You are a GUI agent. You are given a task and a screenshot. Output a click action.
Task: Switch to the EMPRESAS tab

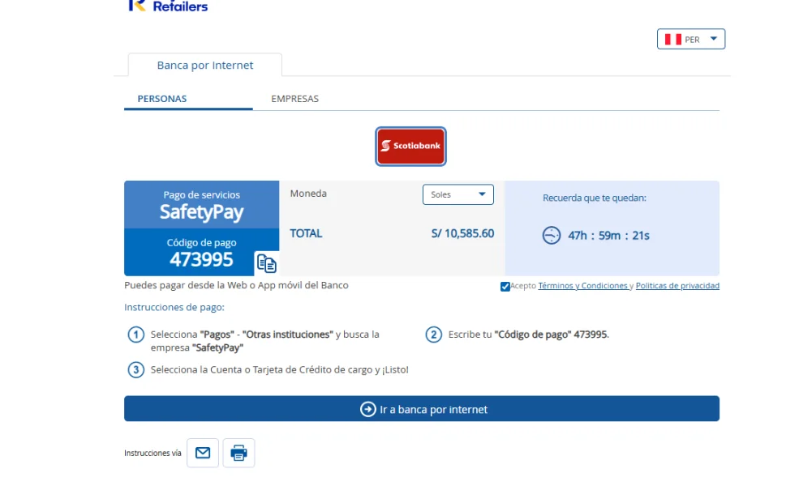pyautogui.click(x=294, y=99)
